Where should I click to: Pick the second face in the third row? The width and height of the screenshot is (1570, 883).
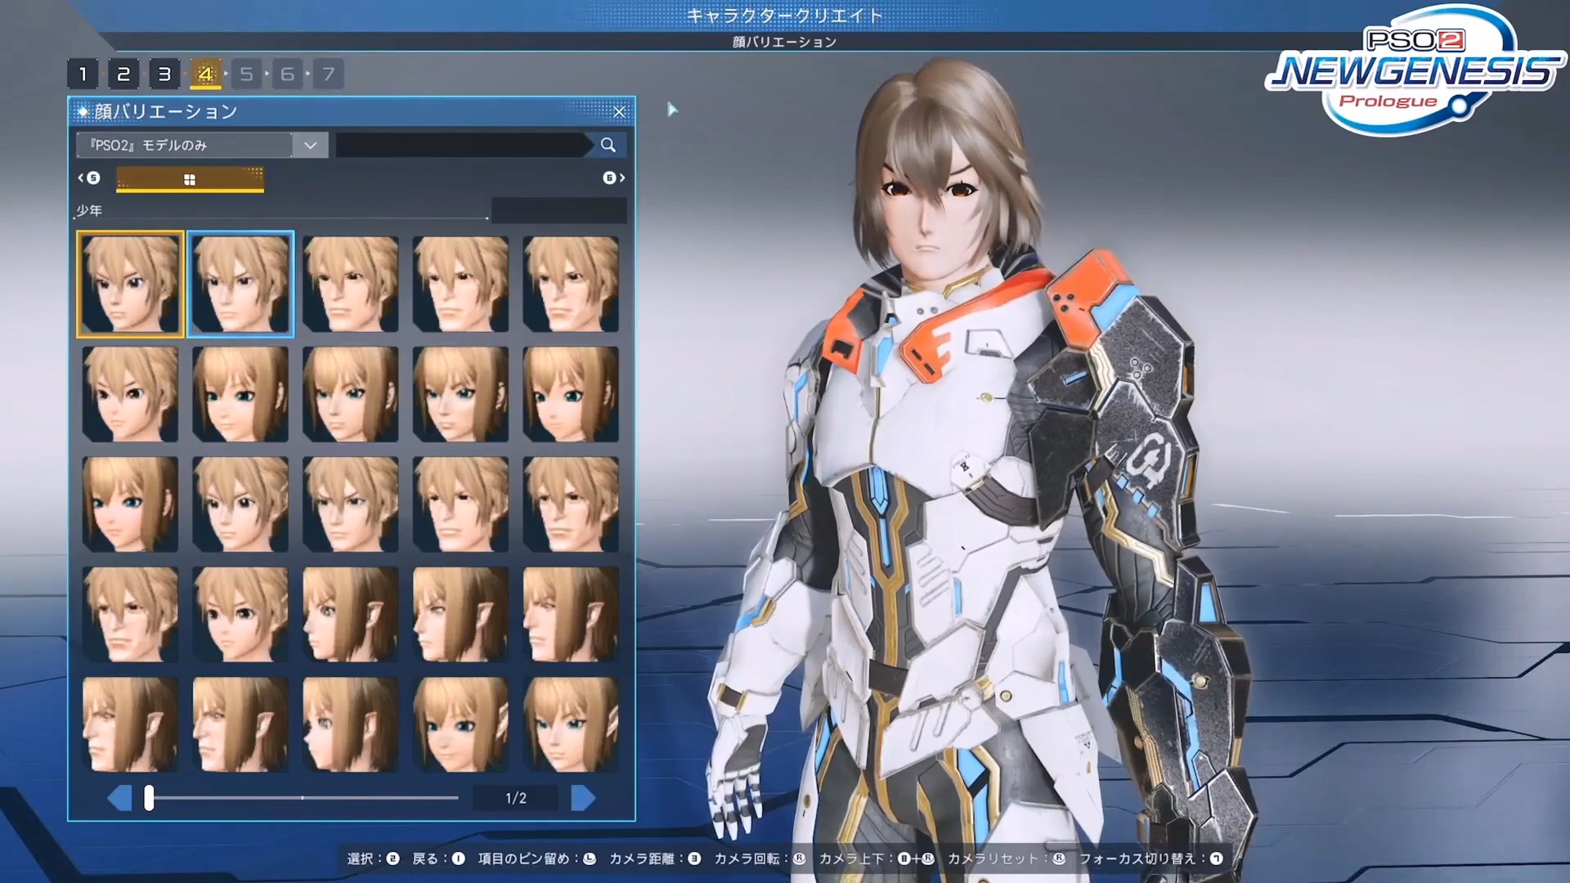click(240, 504)
